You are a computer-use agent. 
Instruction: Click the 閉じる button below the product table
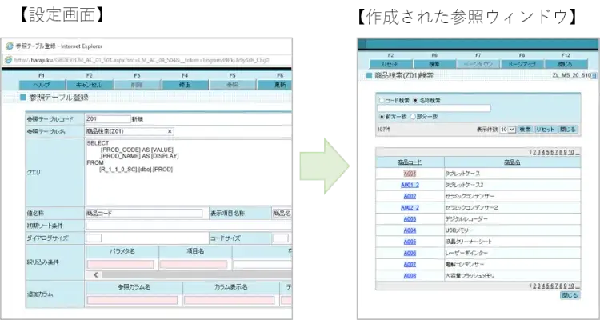(x=570, y=295)
